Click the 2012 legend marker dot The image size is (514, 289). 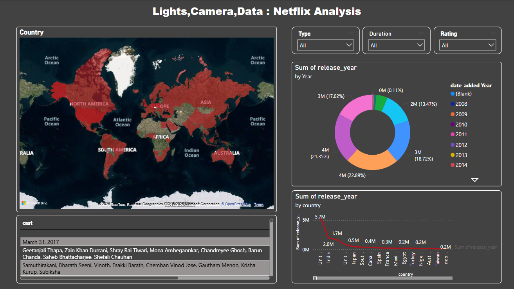[453, 145]
